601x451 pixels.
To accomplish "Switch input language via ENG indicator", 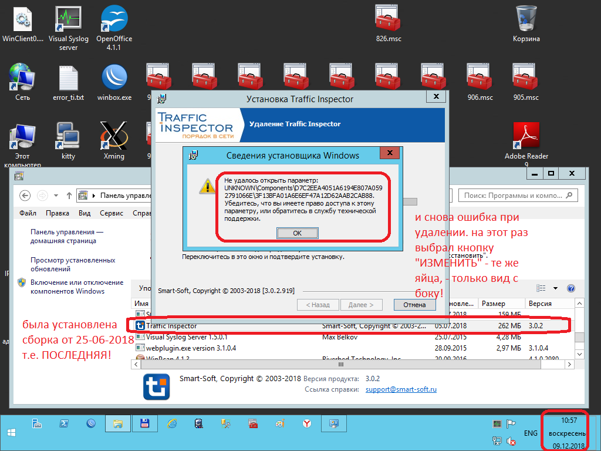I will [x=531, y=433].
